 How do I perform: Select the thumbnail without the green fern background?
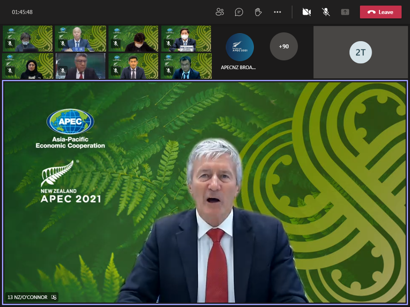80,66
